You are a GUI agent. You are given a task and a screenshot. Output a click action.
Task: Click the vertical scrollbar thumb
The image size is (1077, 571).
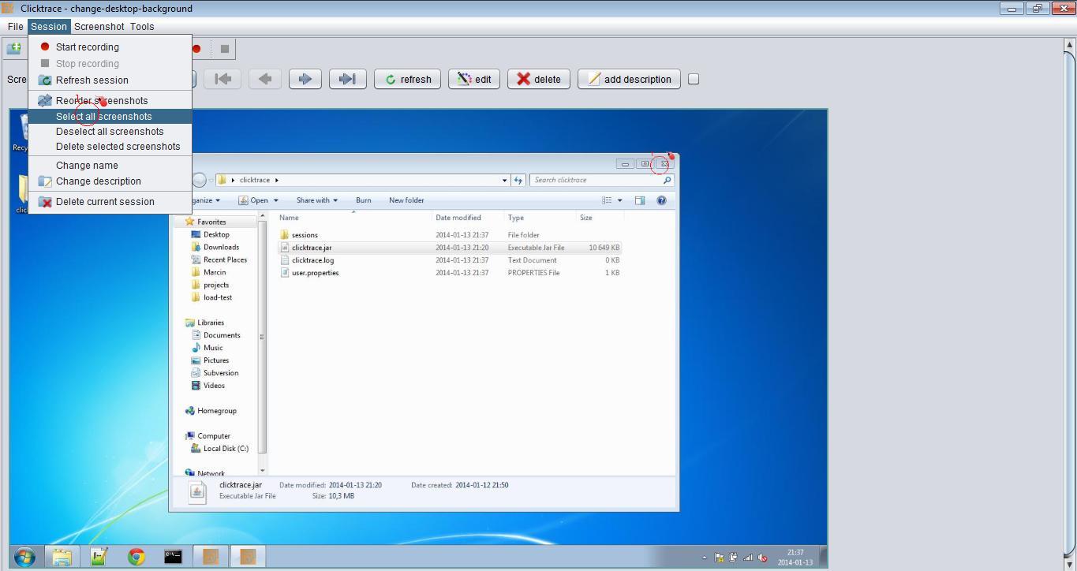[x=1070, y=304]
